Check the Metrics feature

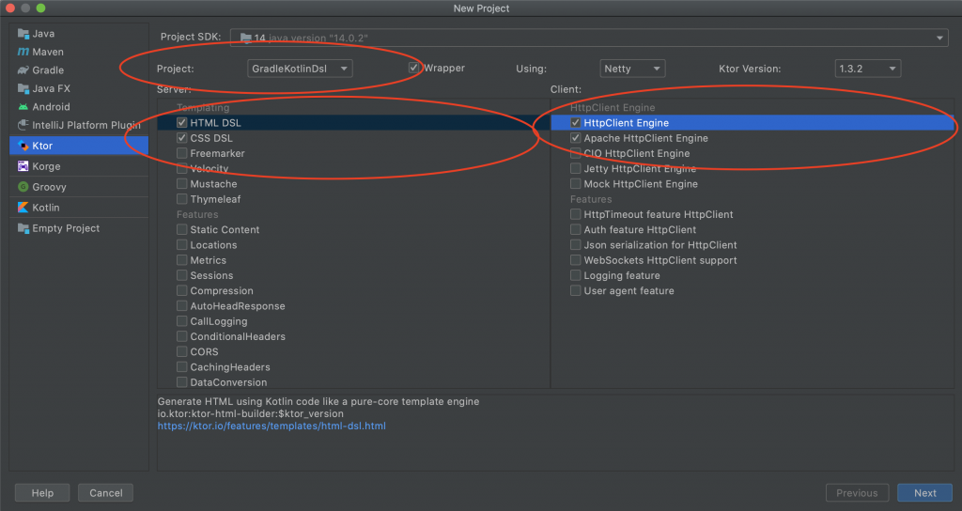[181, 260]
